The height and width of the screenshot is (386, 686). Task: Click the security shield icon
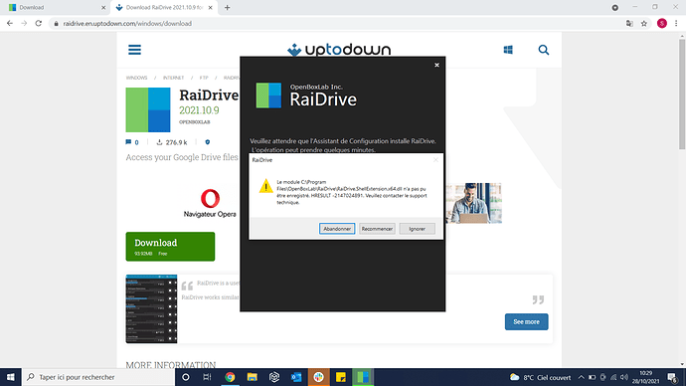pos(208,142)
